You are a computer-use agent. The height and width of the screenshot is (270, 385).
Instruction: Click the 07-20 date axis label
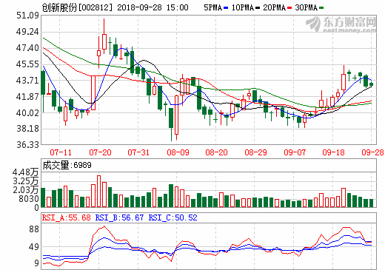[100, 152]
